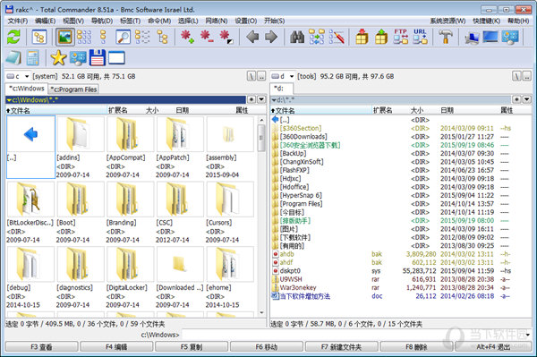Click the left panel vertical scrollbar
This screenshot has height=357, width=537.
tap(261, 216)
